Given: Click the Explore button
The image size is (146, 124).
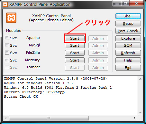Looking at the screenshot, I should pyautogui.click(x=128, y=38).
